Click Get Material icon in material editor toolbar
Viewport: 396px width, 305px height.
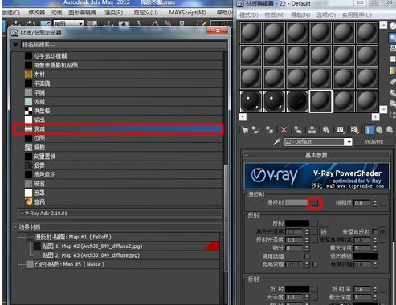(x=245, y=130)
